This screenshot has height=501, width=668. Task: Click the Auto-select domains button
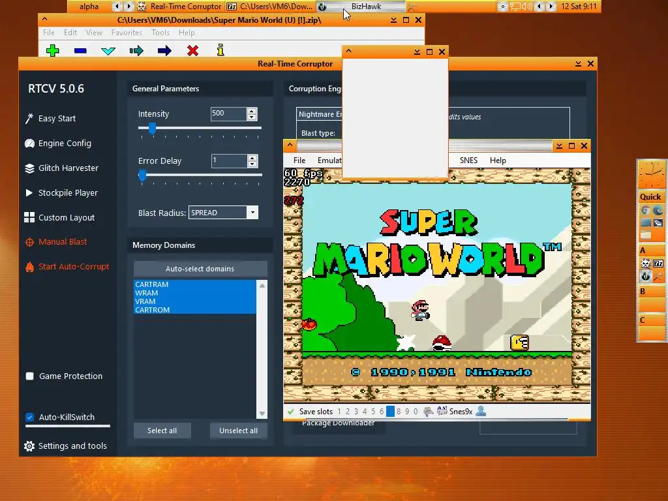[x=200, y=269]
